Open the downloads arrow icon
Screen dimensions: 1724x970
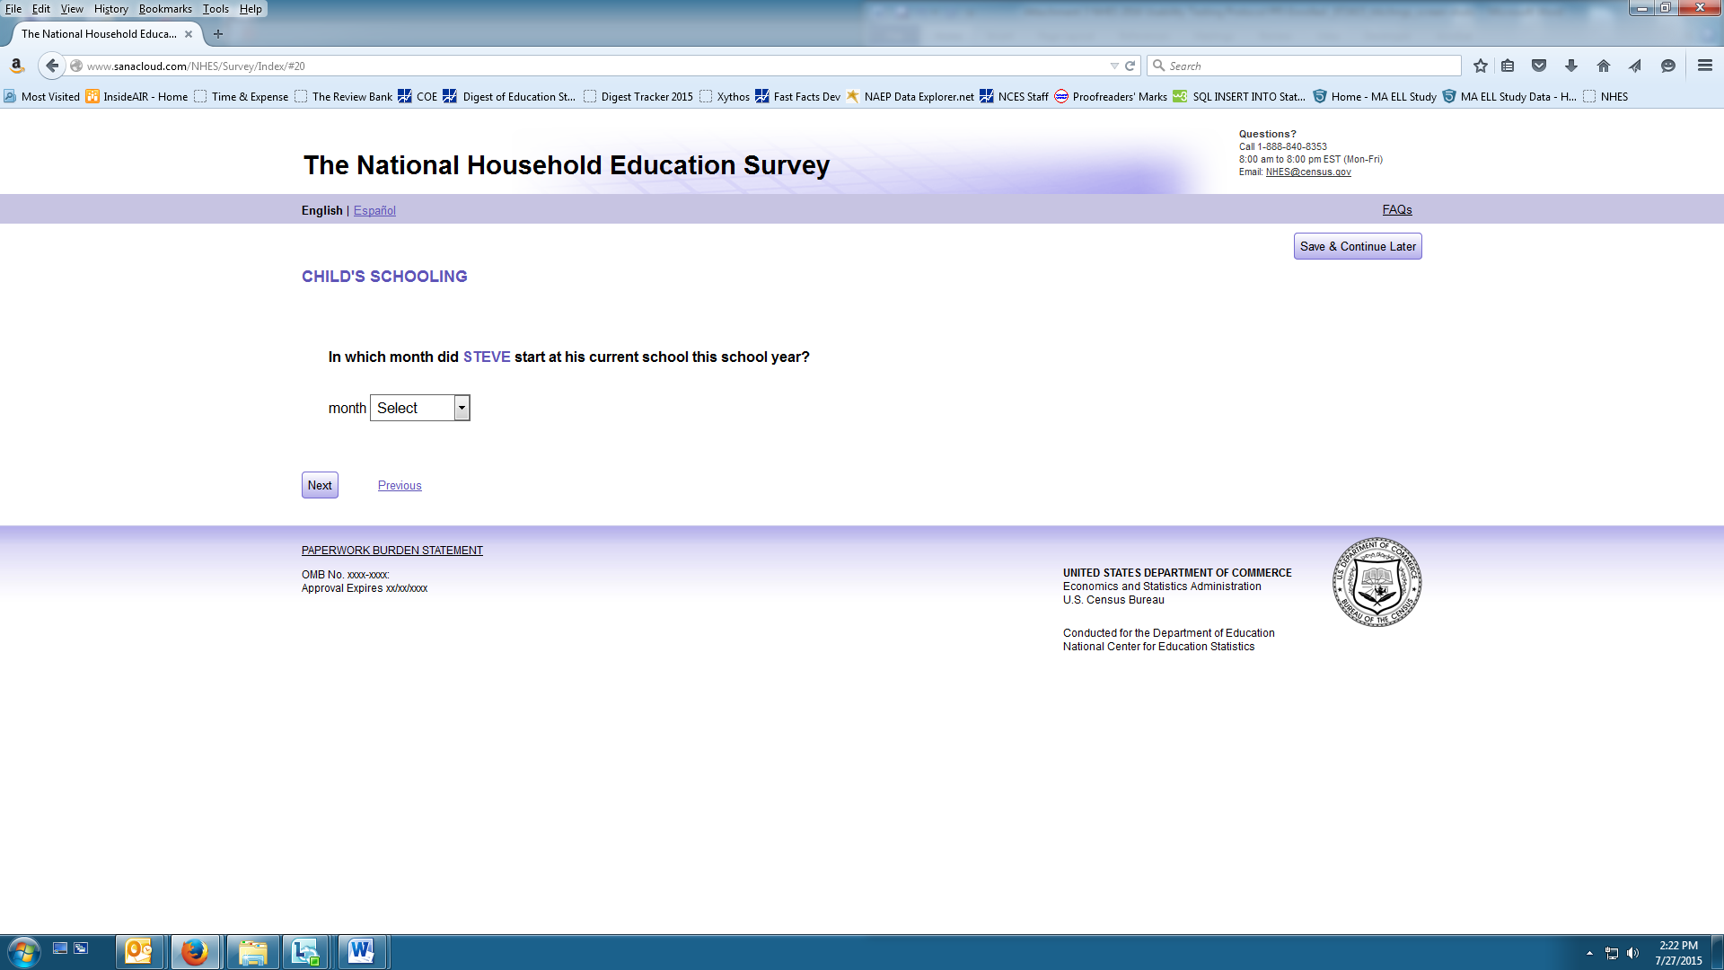[1571, 66]
